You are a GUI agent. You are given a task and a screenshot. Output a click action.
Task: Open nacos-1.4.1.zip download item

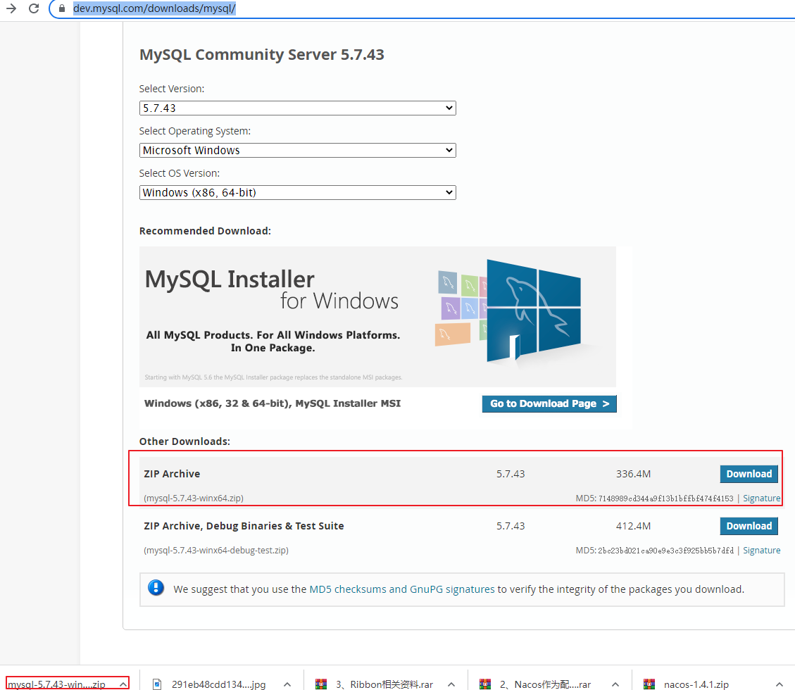696,684
